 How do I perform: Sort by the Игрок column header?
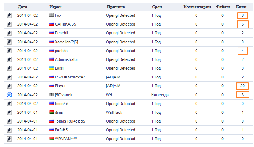pyautogui.click(x=56, y=7)
